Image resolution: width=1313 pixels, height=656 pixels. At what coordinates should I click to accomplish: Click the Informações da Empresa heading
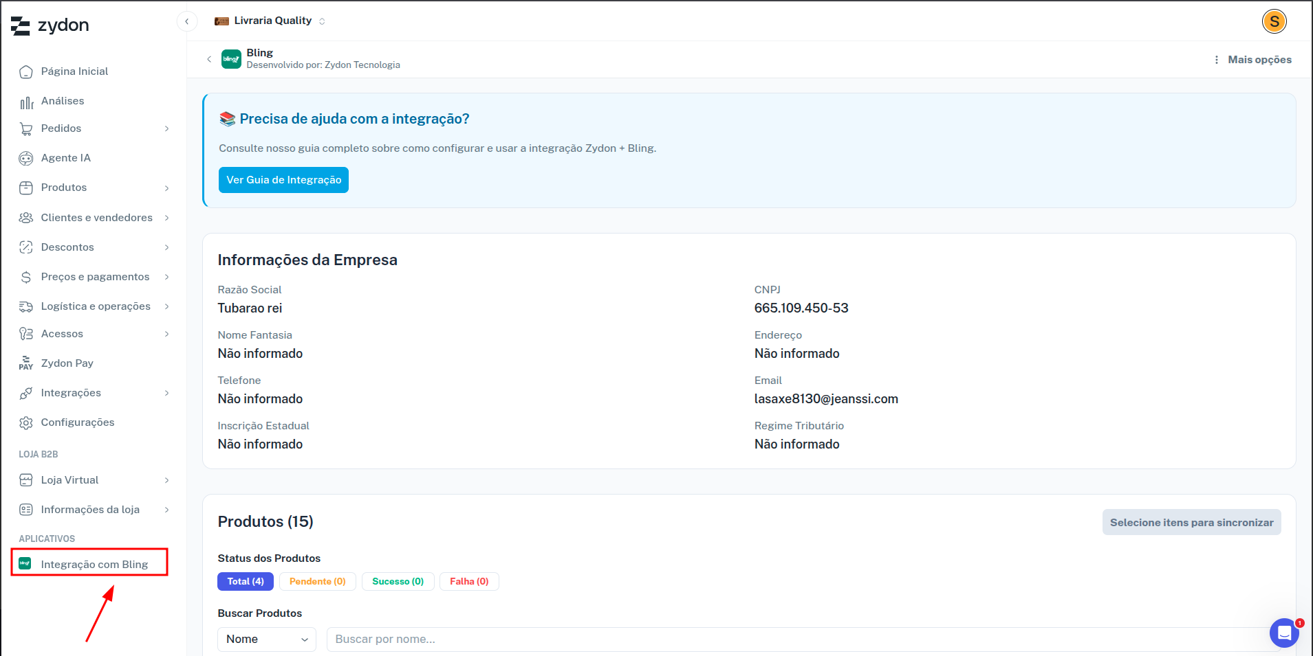tap(307, 260)
